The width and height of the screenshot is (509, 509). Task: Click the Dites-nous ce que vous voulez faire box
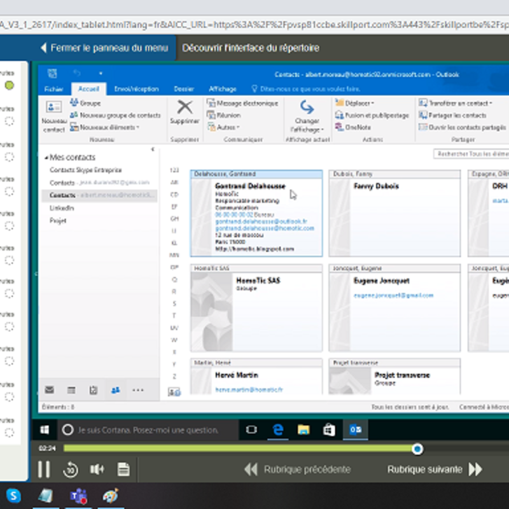306,89
